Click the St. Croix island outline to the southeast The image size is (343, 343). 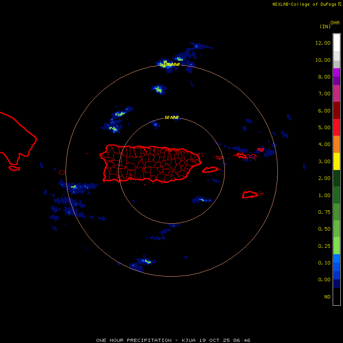(252, 194)
